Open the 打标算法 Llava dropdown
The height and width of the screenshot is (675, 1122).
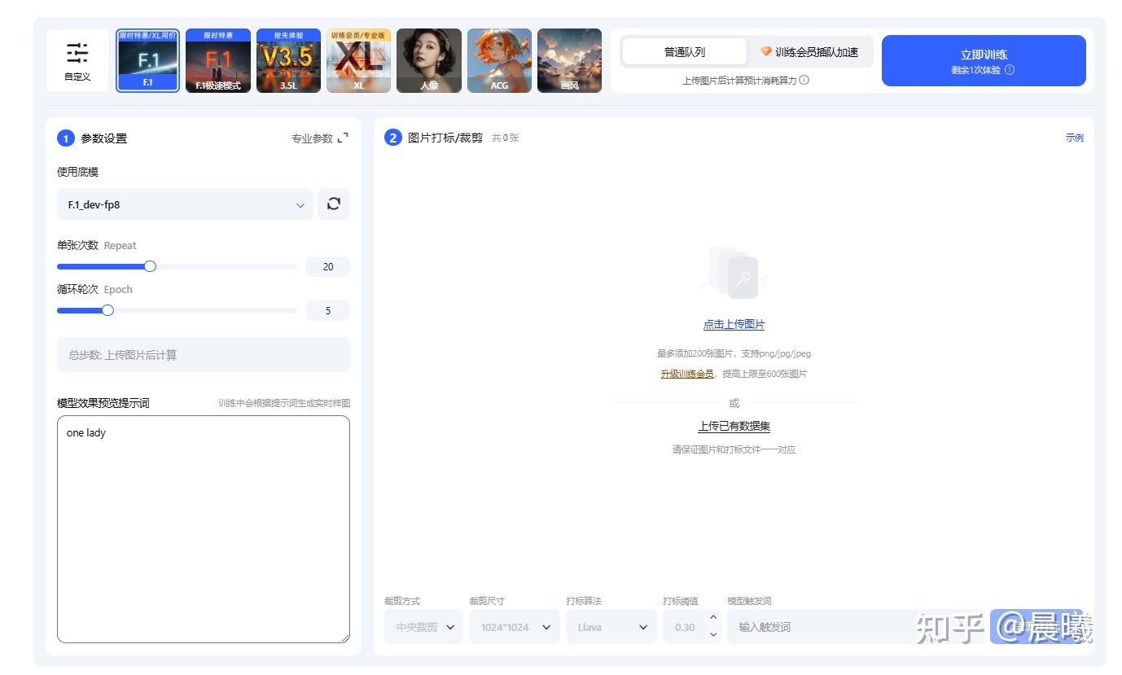[x=611, y=627]
